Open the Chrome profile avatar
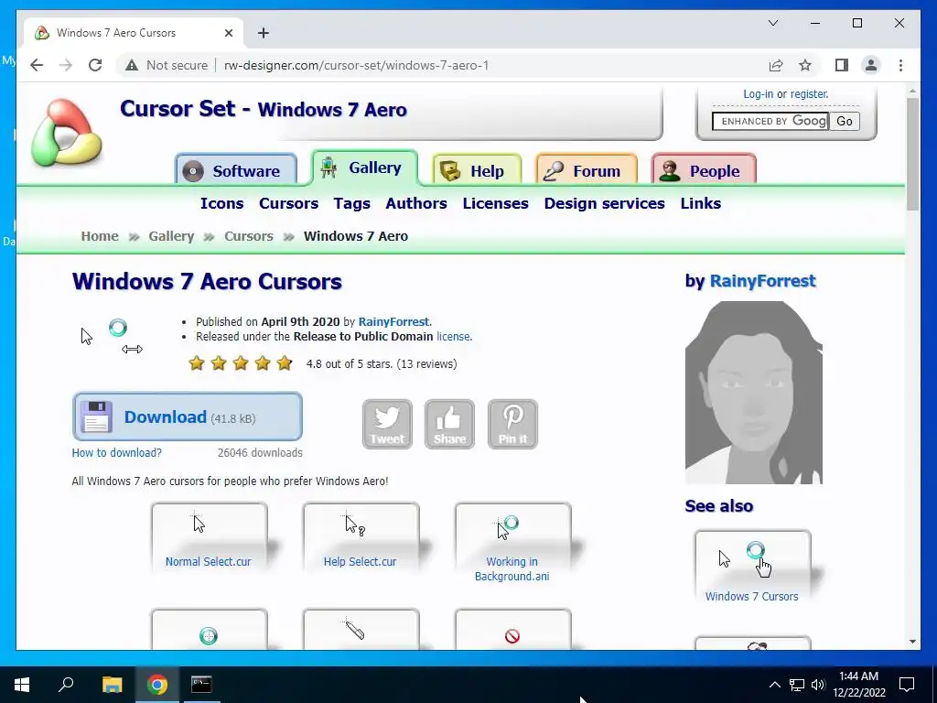Screen dimensions: 937x703 (871, 65)
